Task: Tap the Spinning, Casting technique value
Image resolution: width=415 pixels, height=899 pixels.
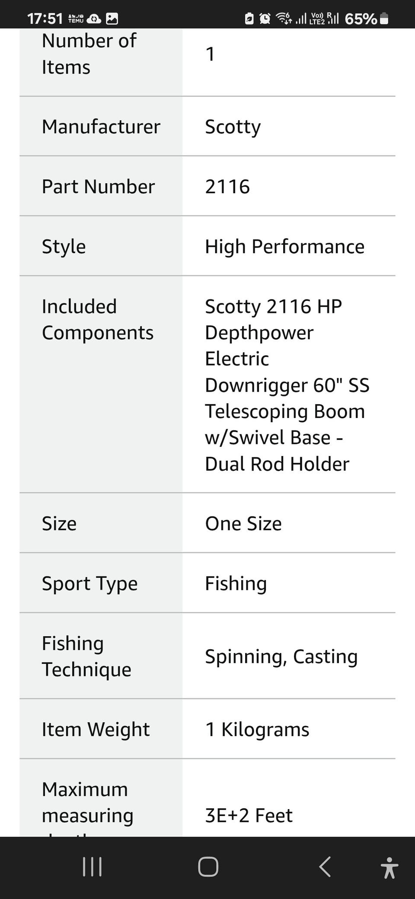Action: click(281, 657)
